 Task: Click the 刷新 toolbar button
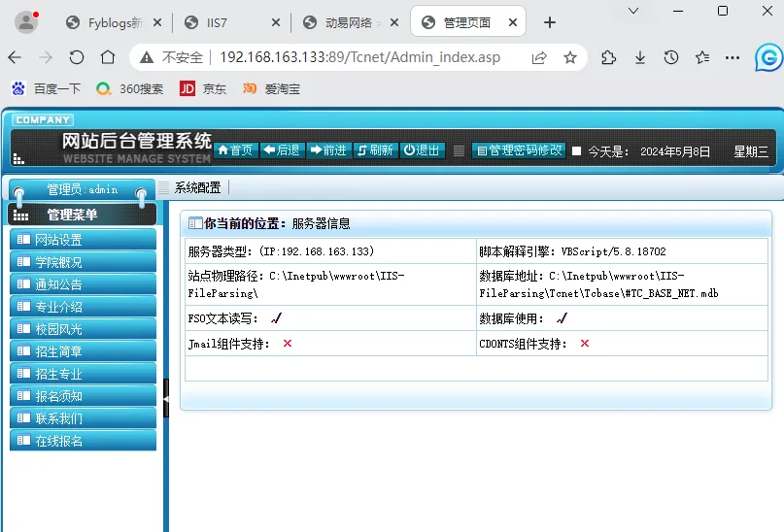pyautogui.click(x=376, y=150)
